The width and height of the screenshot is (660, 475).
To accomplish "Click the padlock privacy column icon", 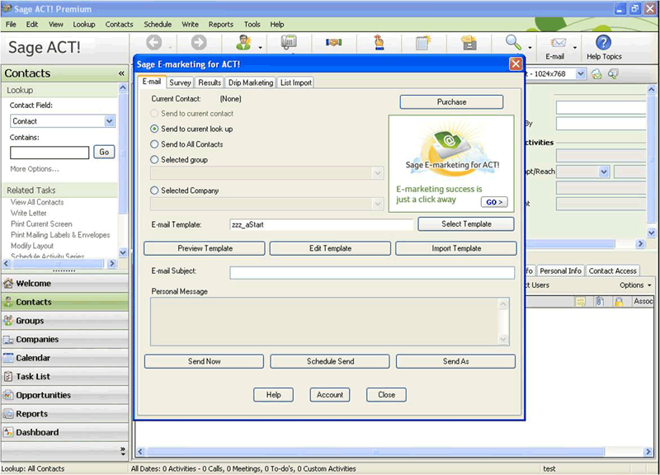I will [x=619, y=301].
